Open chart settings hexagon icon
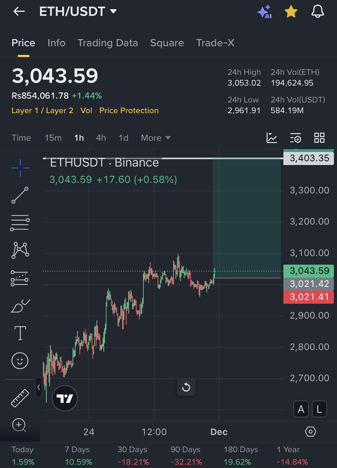The width and height of the screenshot is (337, 468). (x=311, y=432)
